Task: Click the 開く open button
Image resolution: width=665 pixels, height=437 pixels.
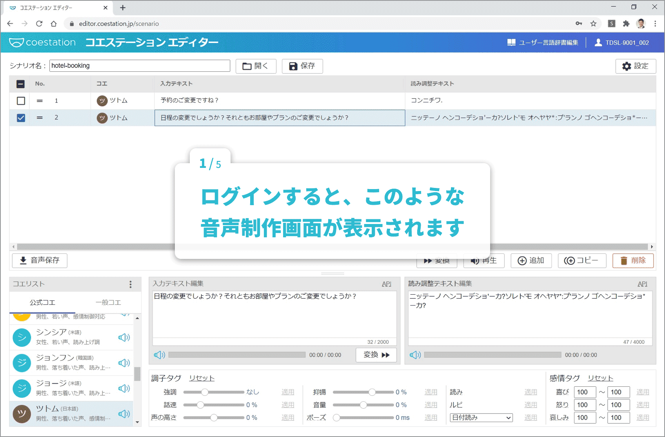Action: coord(256,66)
